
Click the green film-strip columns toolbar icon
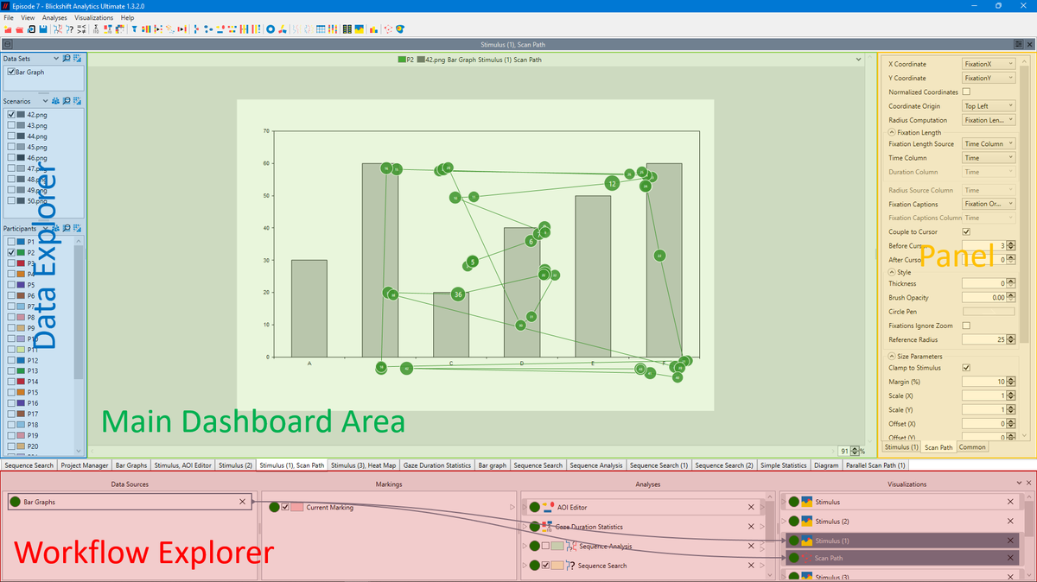pos(347,29)
